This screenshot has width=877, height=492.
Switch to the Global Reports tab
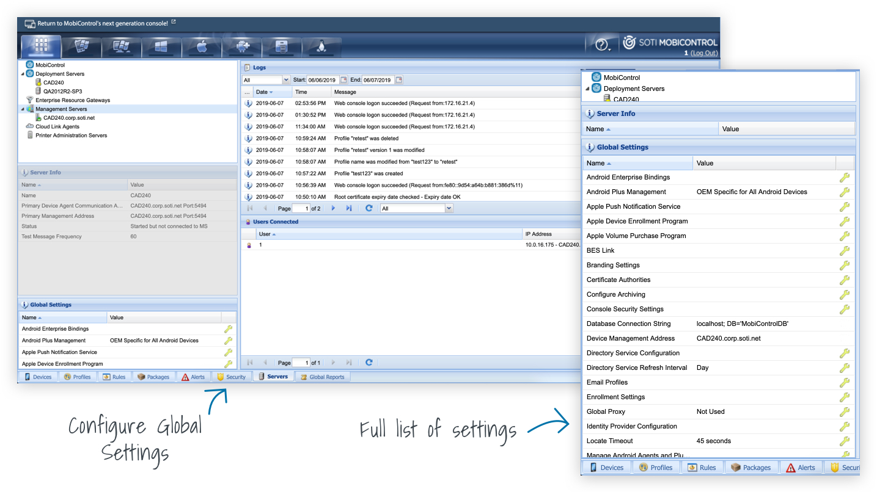pyautogui.click(x=321, y=377)
